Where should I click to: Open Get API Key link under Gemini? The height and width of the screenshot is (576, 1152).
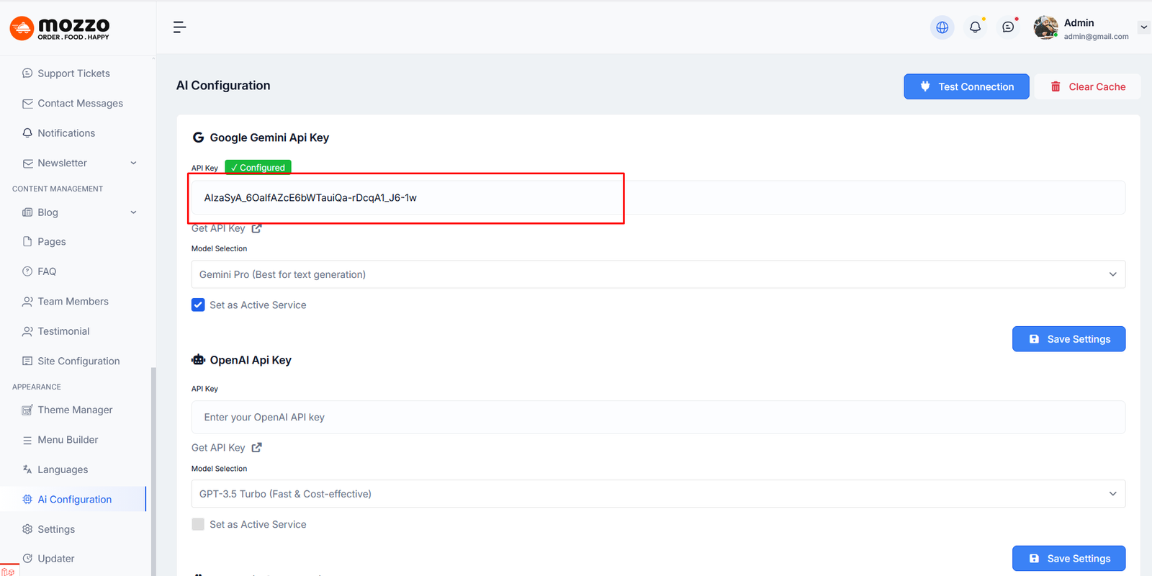point(226,228)
